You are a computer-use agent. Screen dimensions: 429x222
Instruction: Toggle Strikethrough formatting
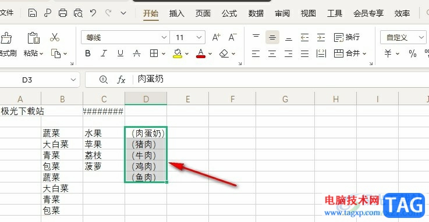(x=137, y=53)
